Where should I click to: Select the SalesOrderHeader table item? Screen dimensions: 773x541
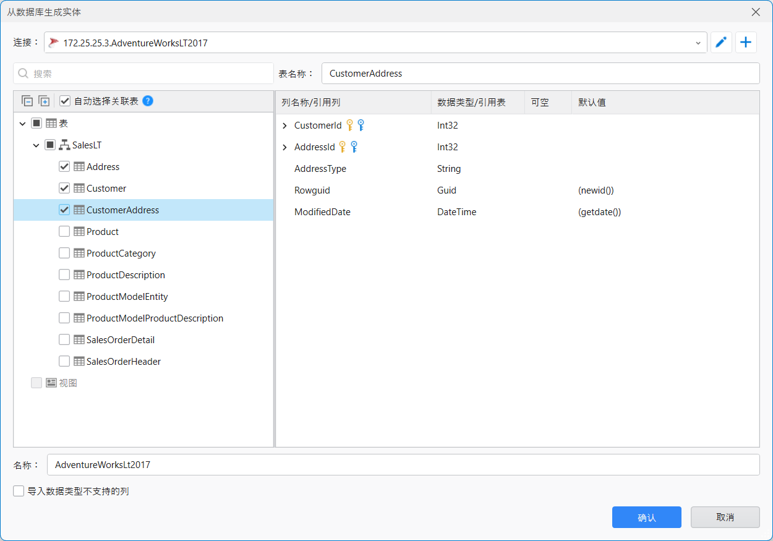click(124, 362)
